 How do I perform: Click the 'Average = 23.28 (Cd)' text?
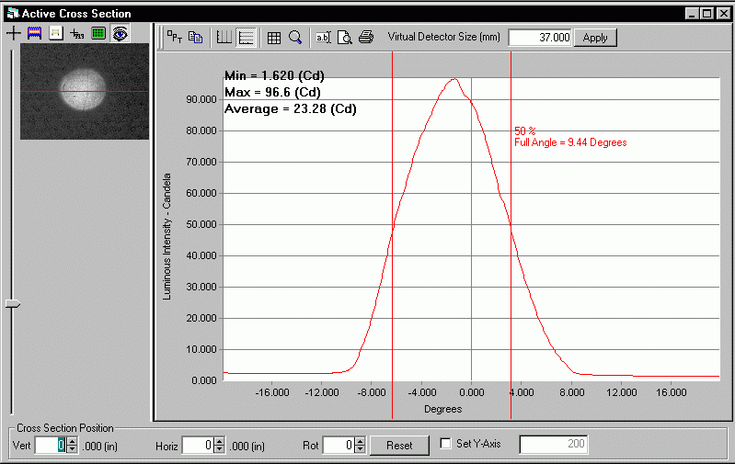(x=291, y=109)
